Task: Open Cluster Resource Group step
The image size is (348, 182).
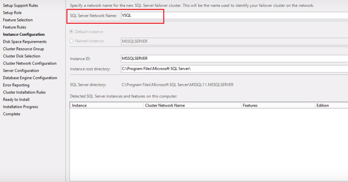Action: [x=23, y=49]
